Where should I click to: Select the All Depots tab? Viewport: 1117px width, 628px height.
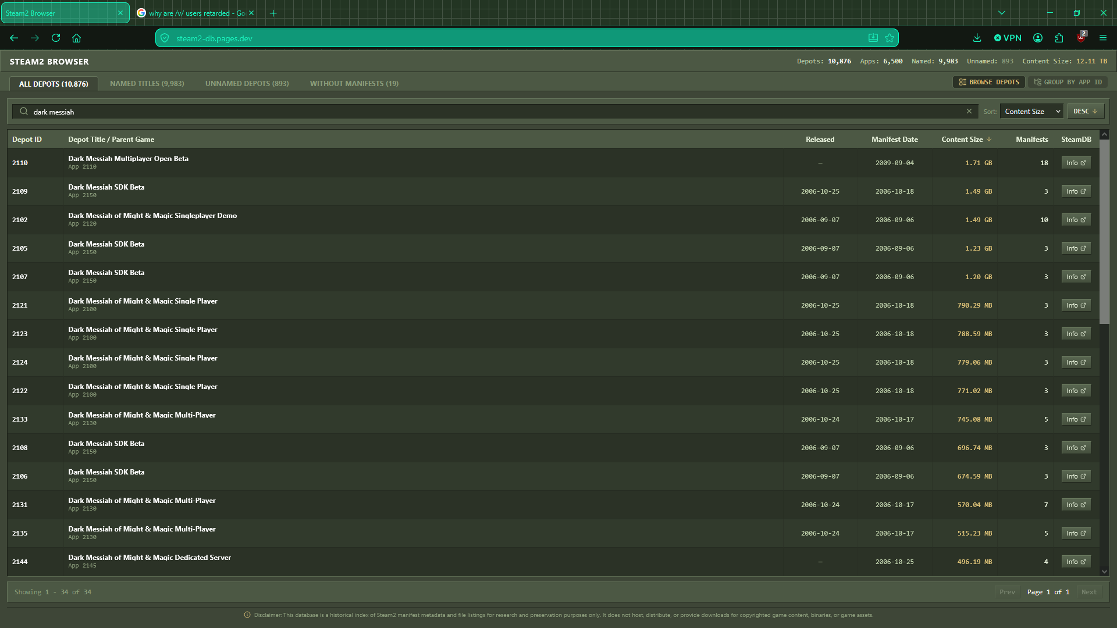tap(54, 84)
